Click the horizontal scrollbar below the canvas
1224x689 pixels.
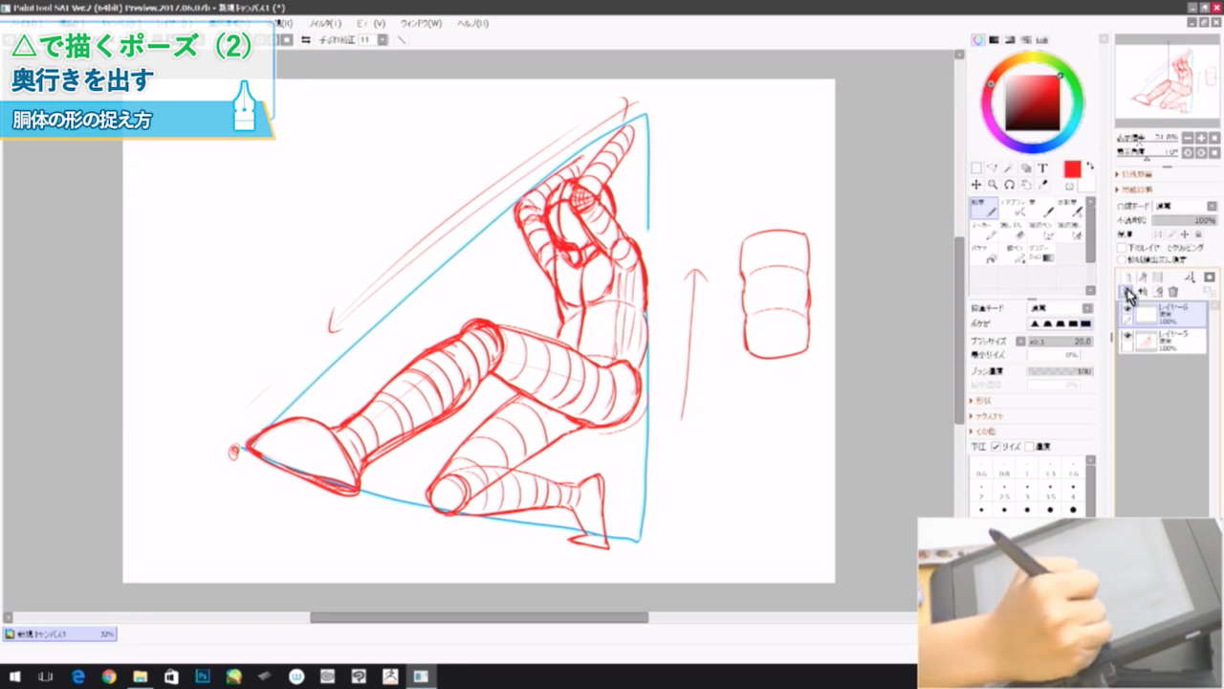coord(478,617)
